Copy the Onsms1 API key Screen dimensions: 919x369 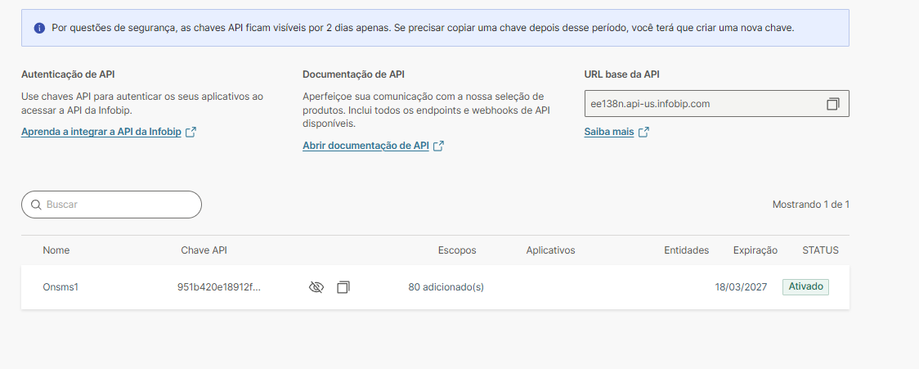tap(343, 287)
